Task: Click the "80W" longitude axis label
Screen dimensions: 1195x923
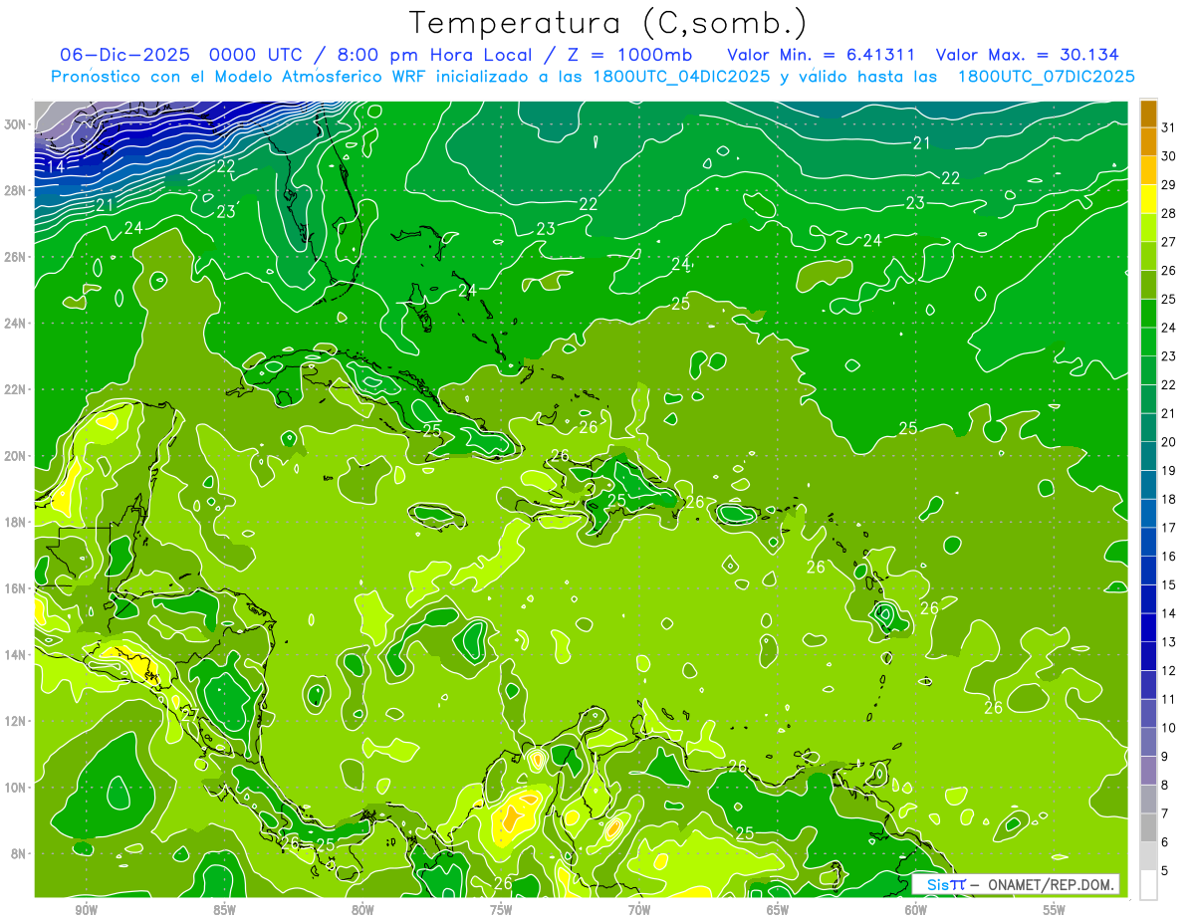Action: tap(362, 910)
